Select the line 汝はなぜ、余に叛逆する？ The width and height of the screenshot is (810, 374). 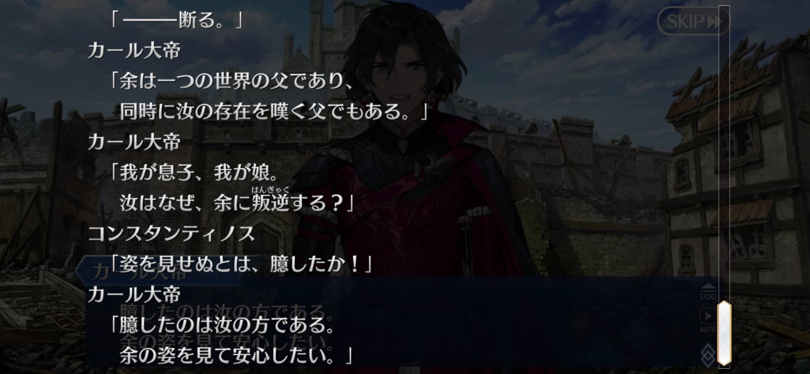pyautogui.click(x=236, y=202)
